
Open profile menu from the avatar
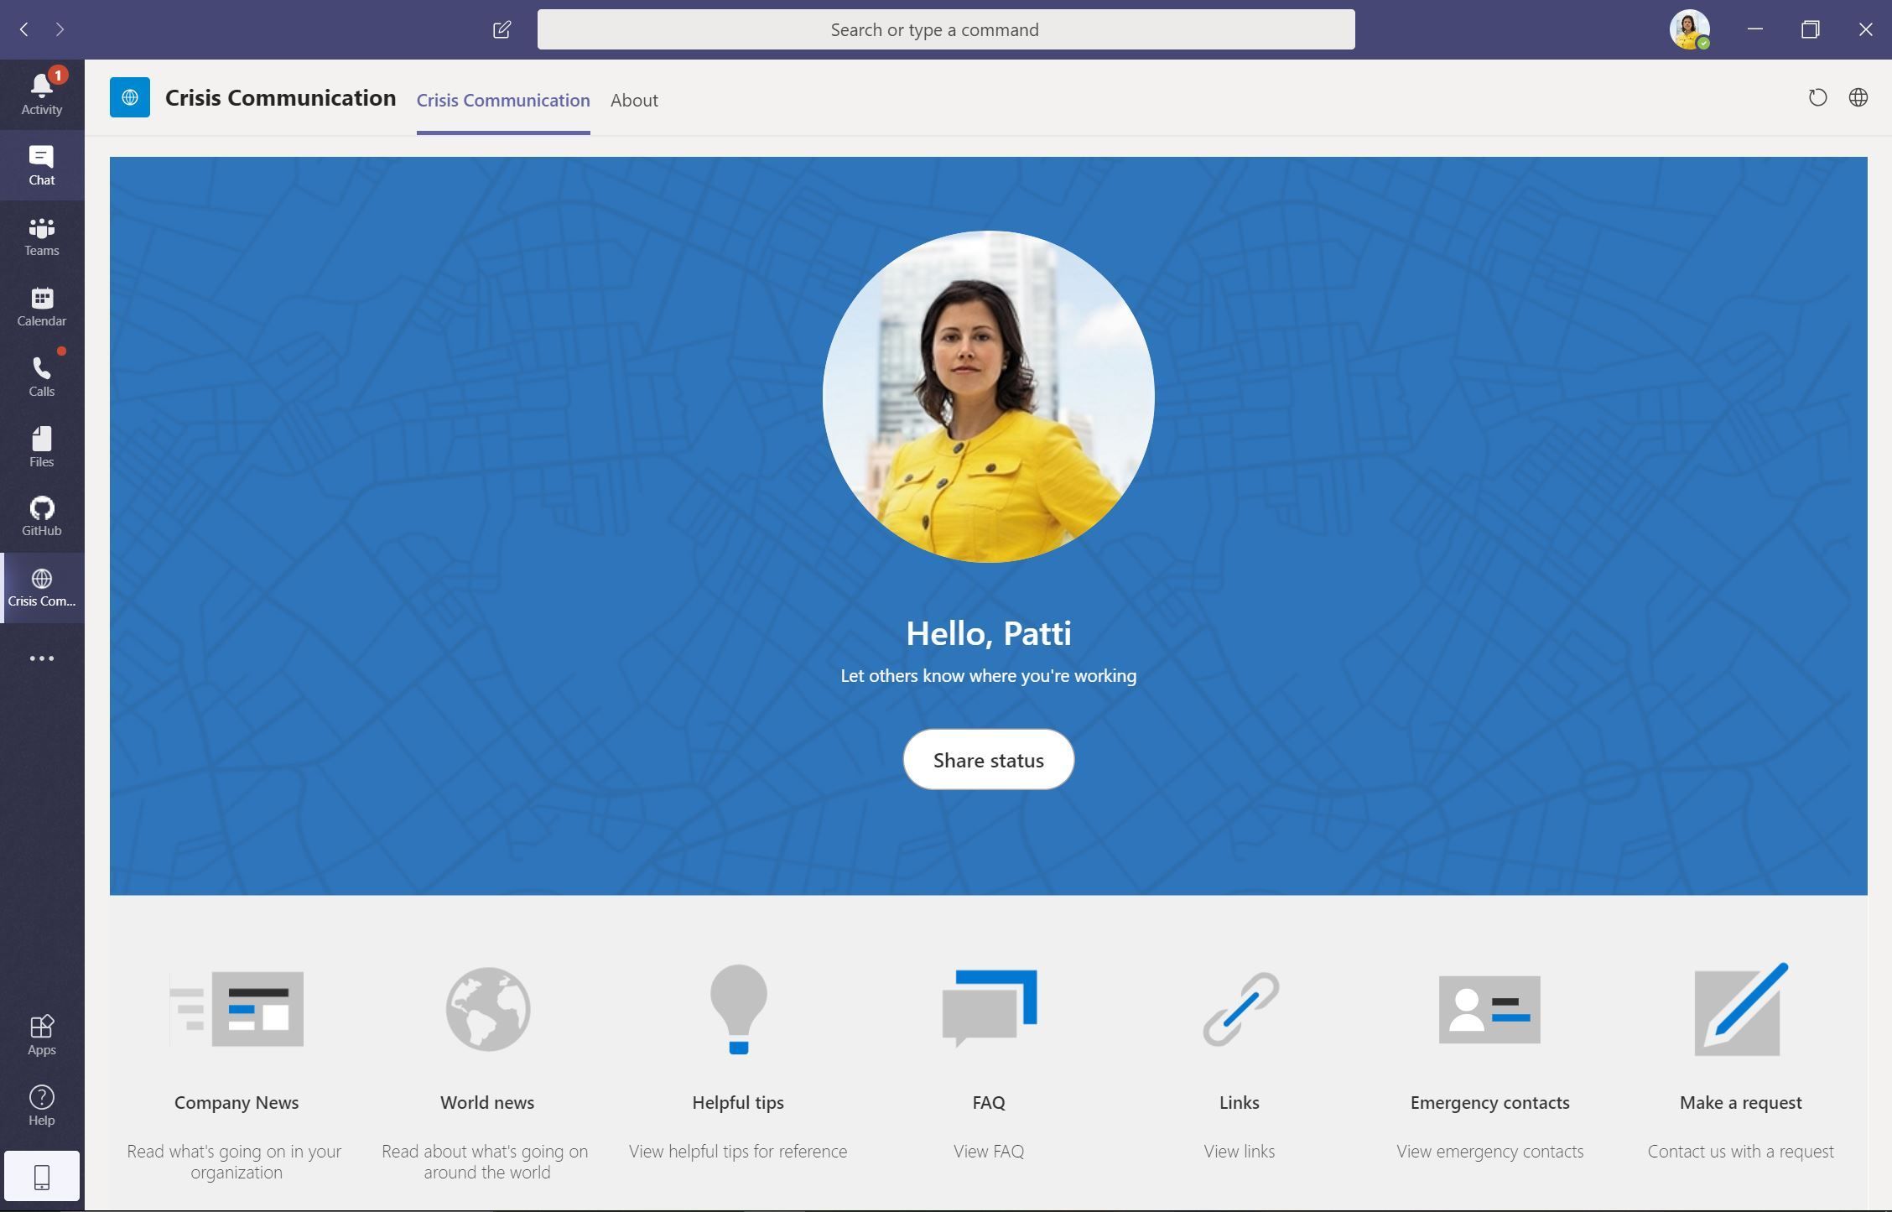tap(1691, 29)
